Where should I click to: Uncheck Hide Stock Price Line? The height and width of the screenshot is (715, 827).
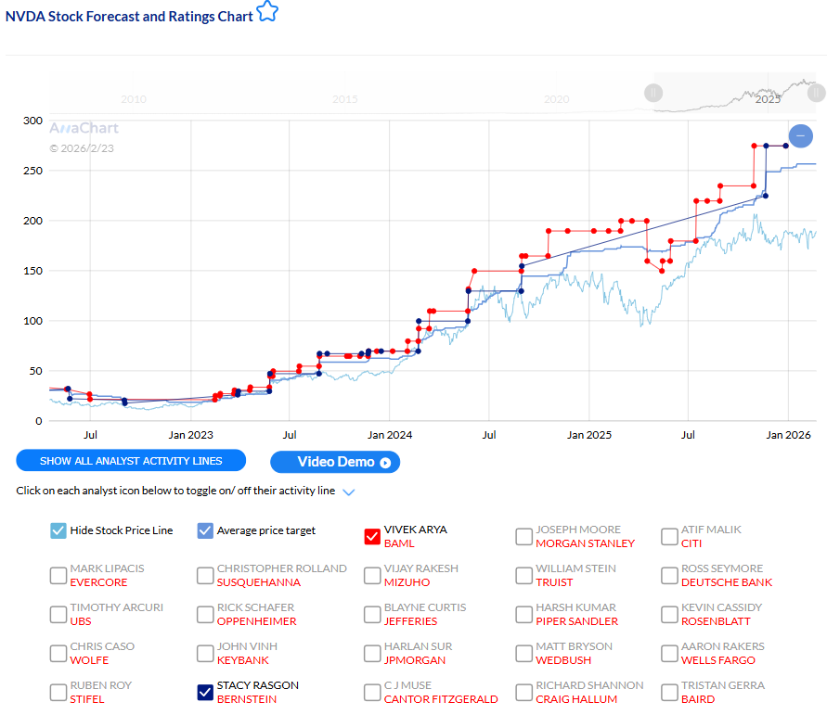tap(57, 530)
